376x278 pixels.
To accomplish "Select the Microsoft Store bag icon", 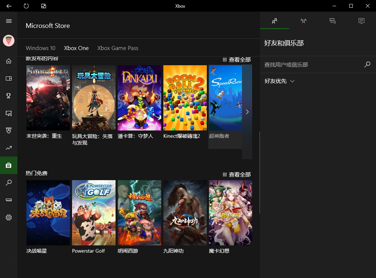I will click(9, 165).
